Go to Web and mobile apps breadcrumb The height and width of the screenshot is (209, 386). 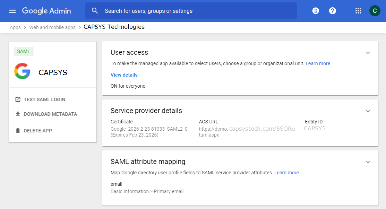coord(52,27)
